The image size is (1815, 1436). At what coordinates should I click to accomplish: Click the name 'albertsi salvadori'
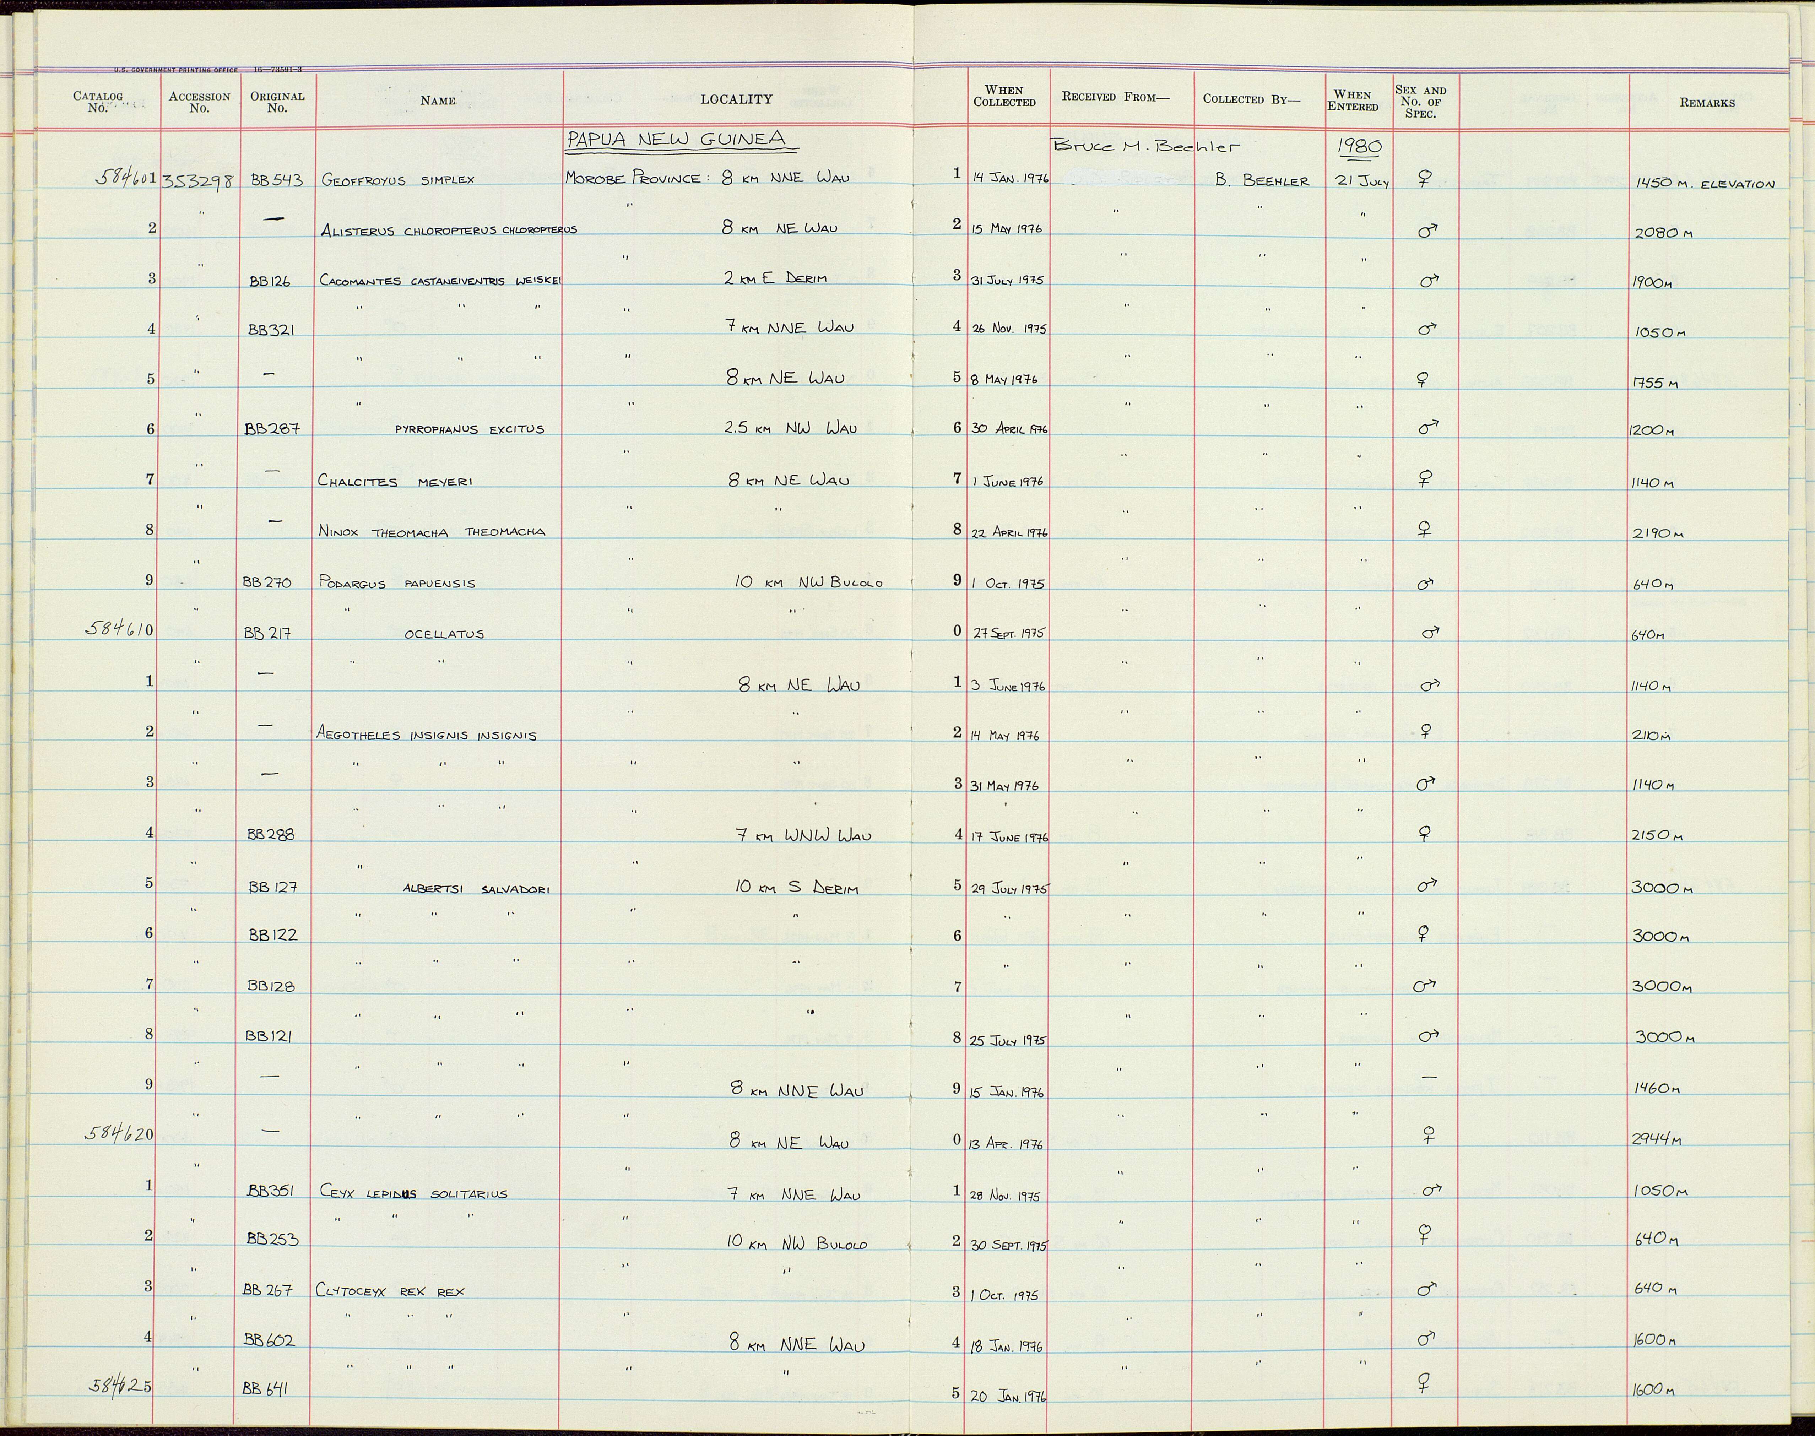click(477, 889)
